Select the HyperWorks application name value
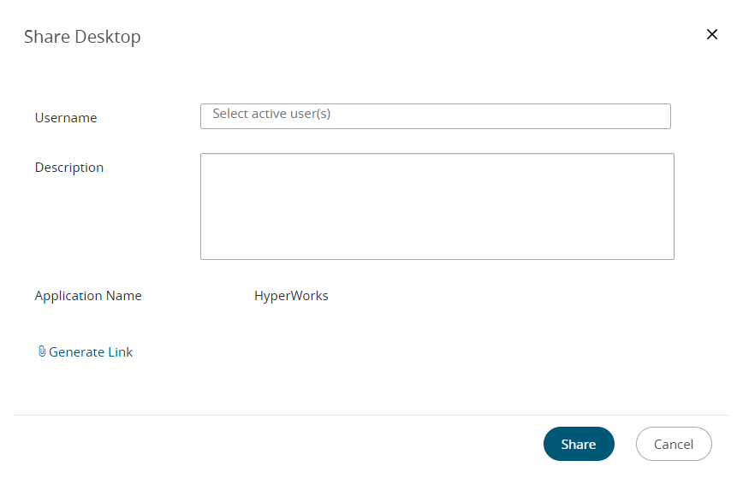This screenshot has height=490, width=743. click(291, 296)
